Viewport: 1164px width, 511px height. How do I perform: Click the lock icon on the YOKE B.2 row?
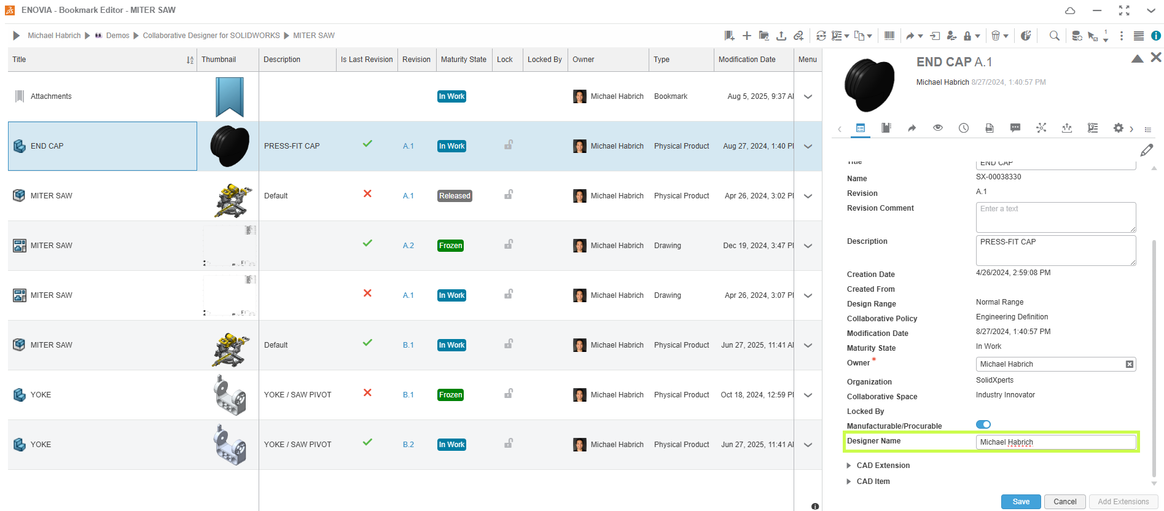[x=509, y=443]
